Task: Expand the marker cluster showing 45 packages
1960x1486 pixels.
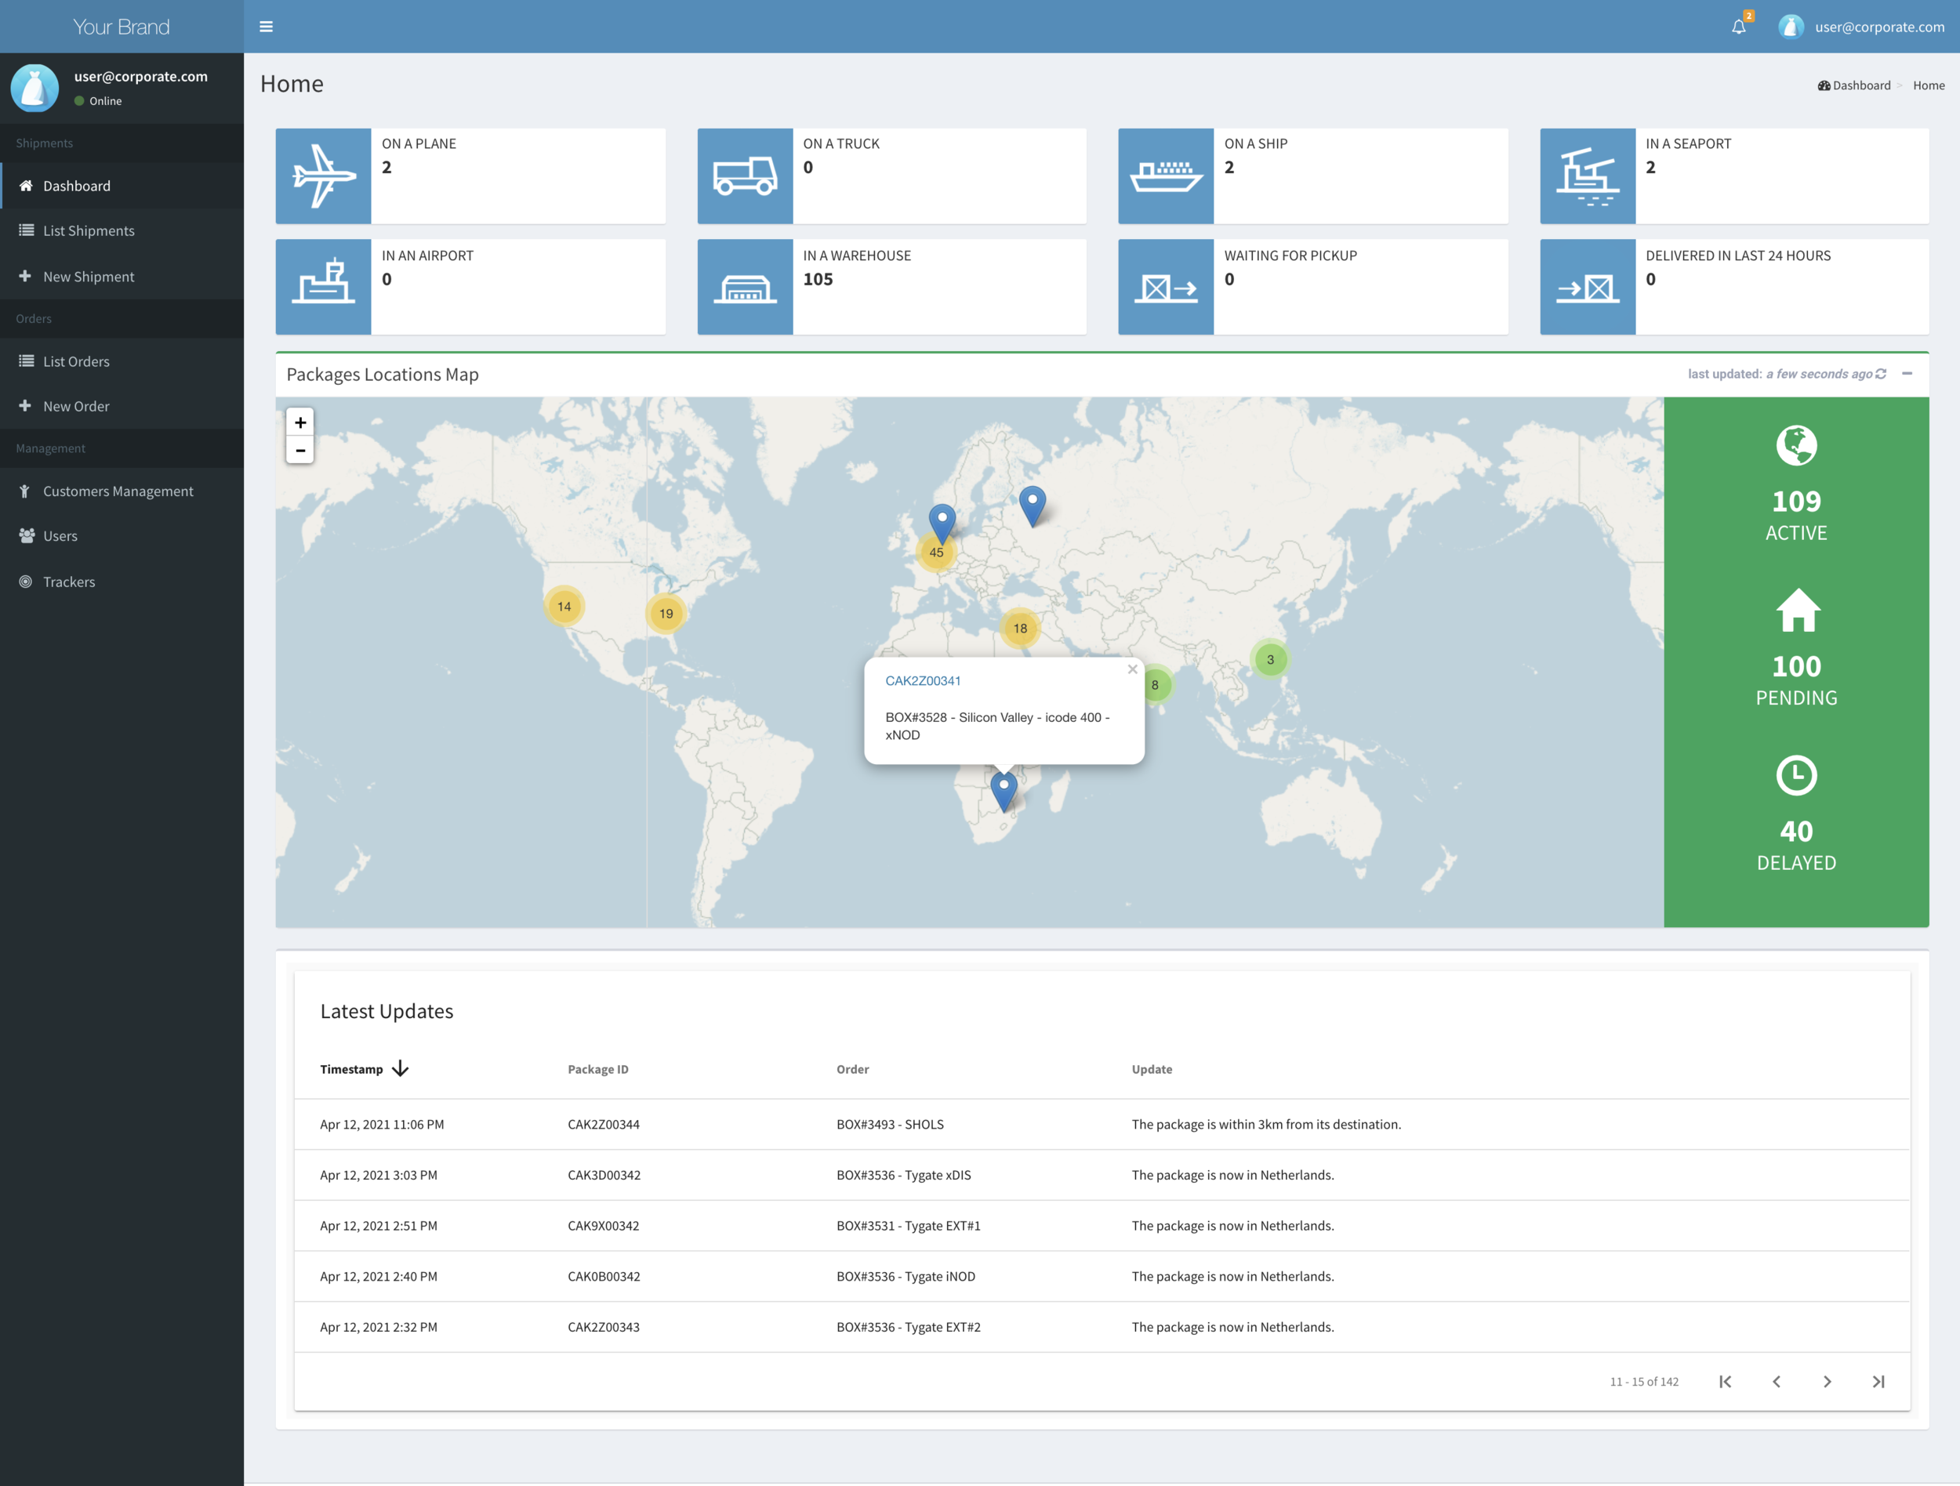Action: pyautogui.click(x=937, y=551)
